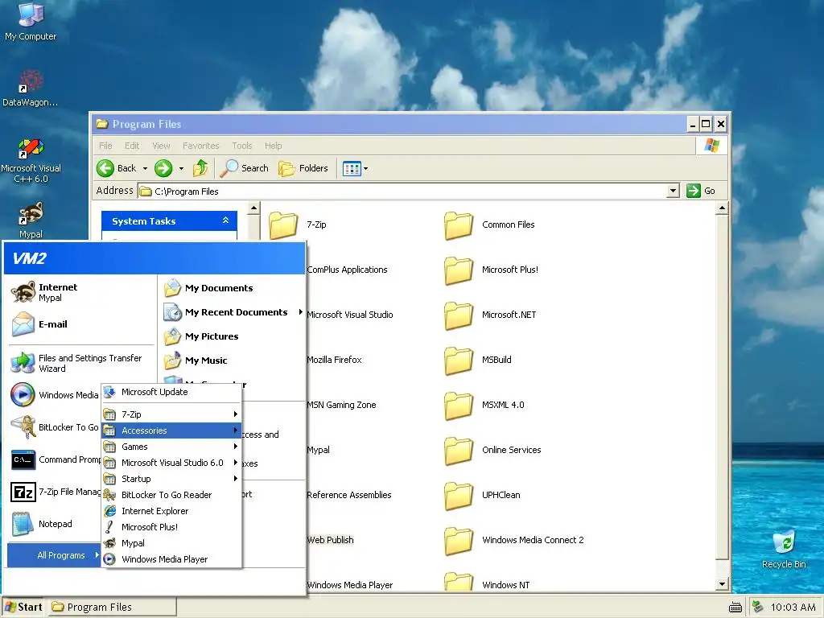This screenshot has height=618, width=824.
Task: Open BitLocker To Go in pinned list
Action: (55, 427)
